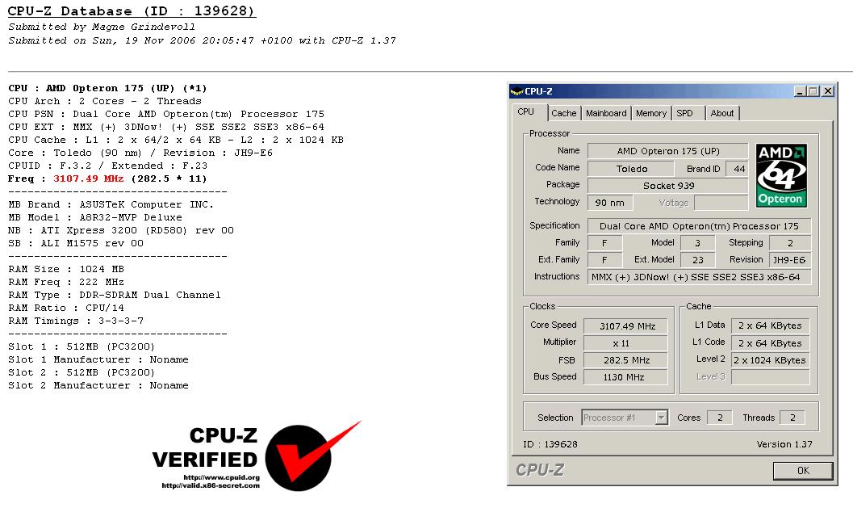Click the Cores count field
The image size is (853, 529).
click(x=720, y=418)
